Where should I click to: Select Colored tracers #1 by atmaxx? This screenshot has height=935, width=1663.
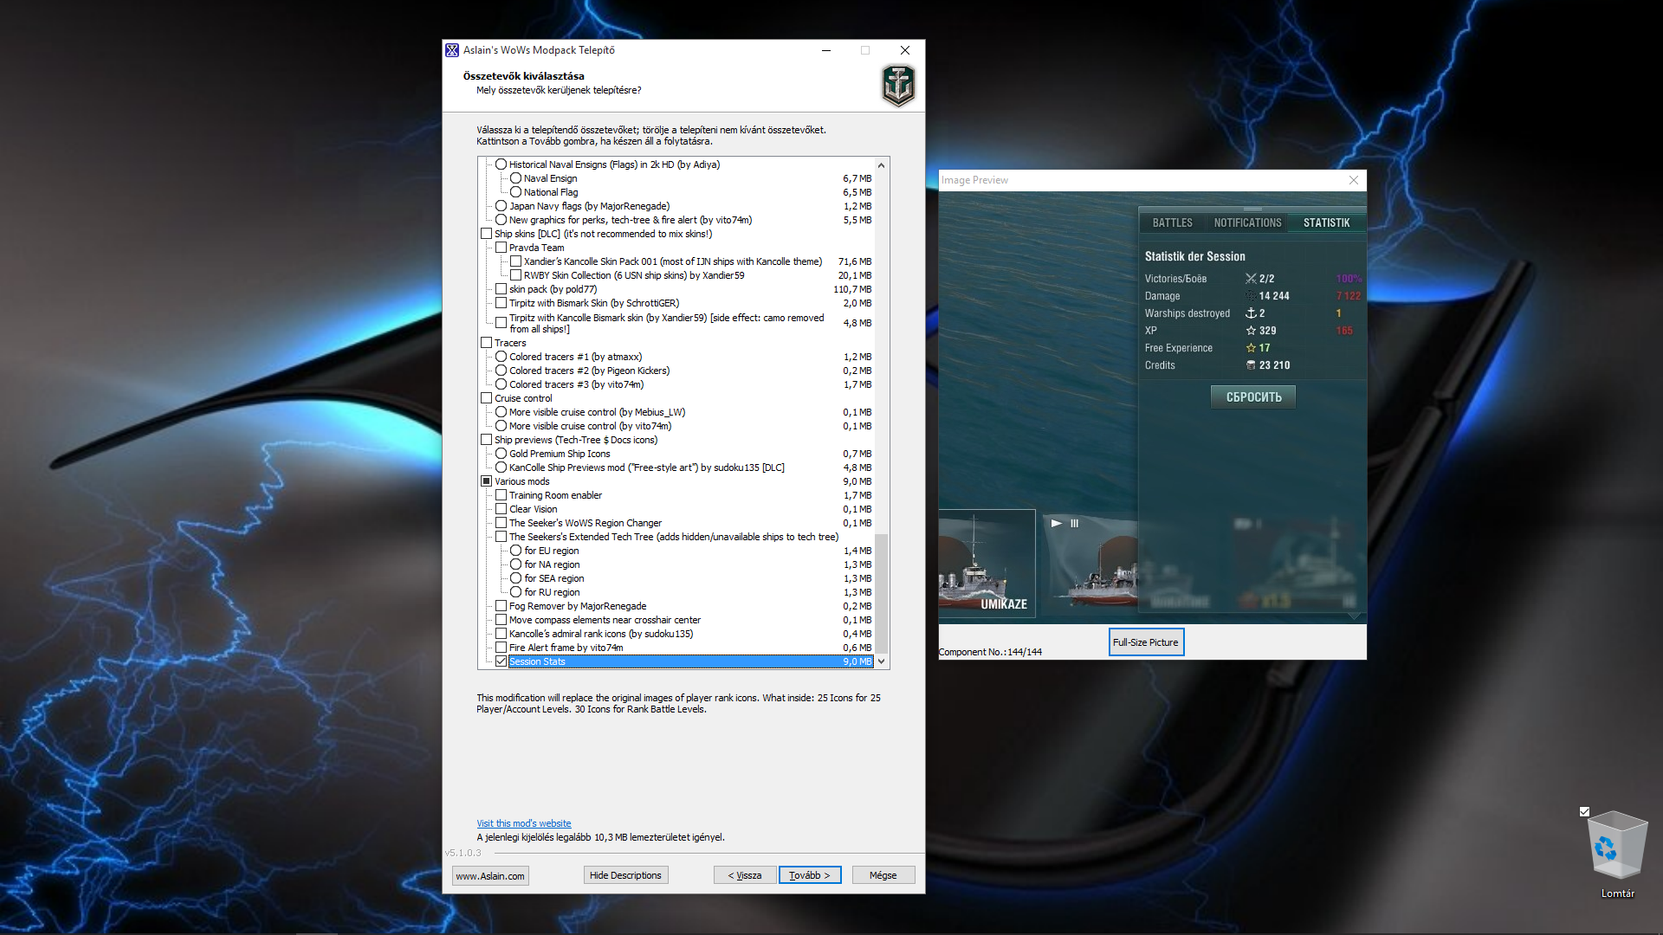tap(501, 357)
